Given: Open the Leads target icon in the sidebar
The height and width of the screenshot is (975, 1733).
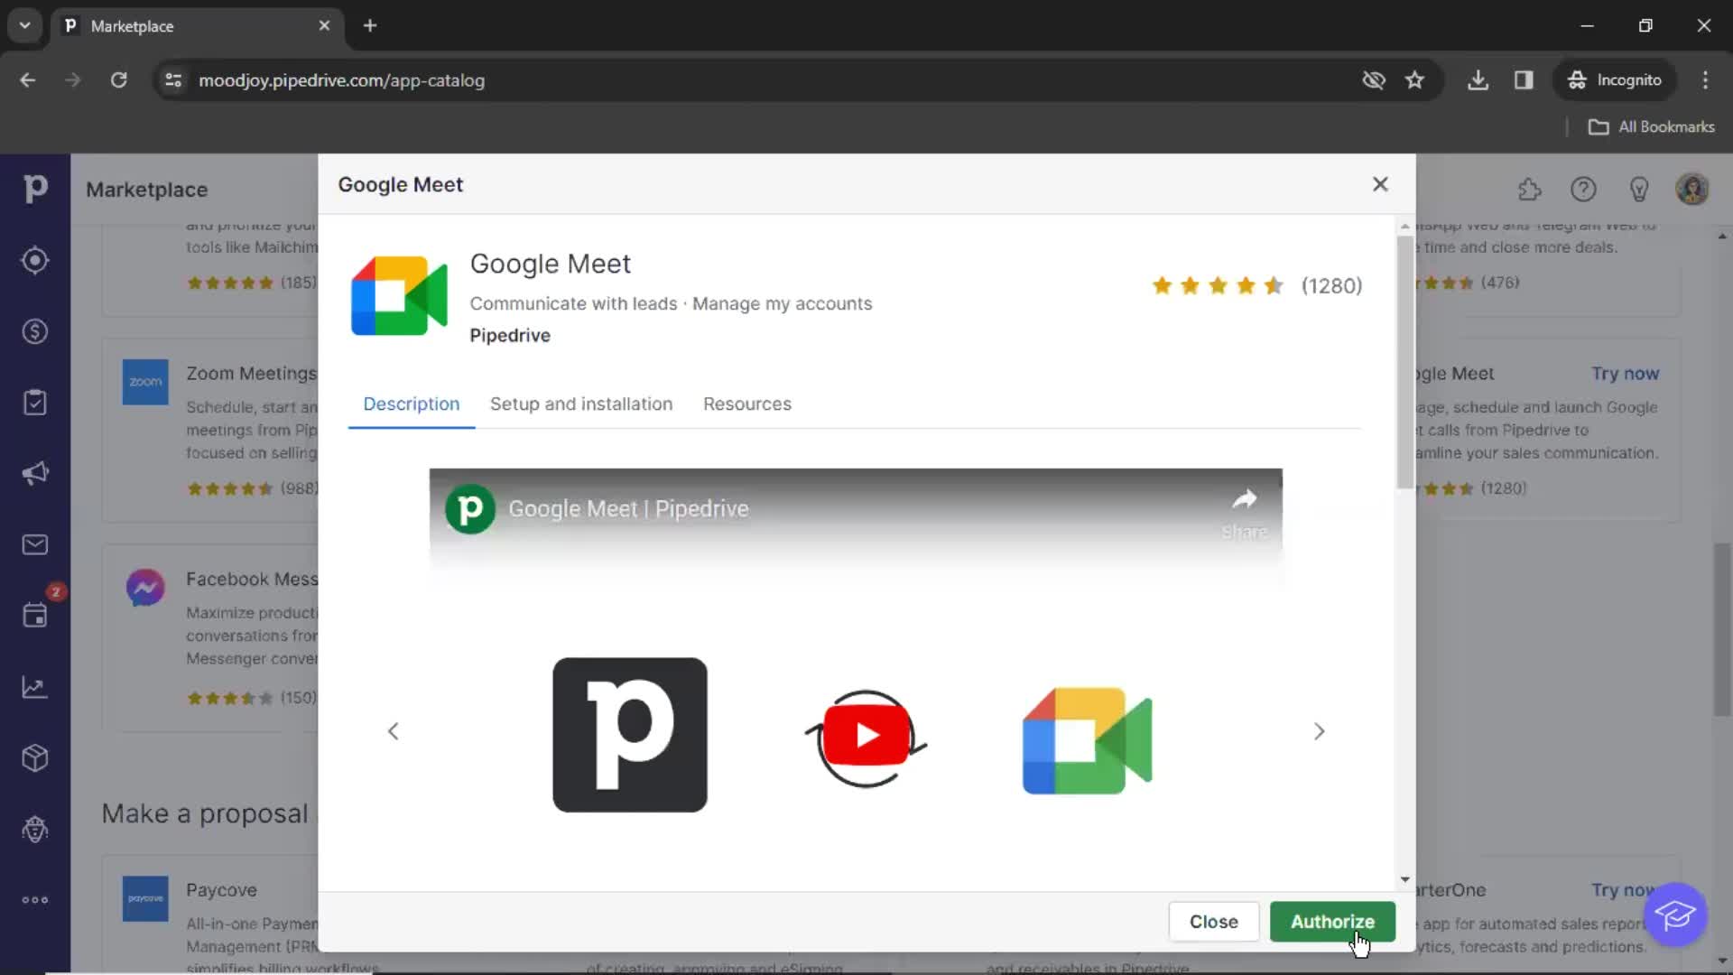Looking at the screenshot, I should tap(35, 261).
